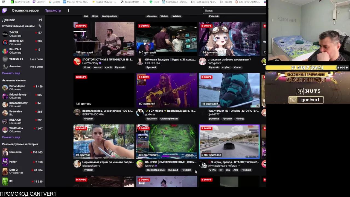This screenshot has height=197, width=350.
Task: Click the Поиск search field
Action: (x=234, y=11)
